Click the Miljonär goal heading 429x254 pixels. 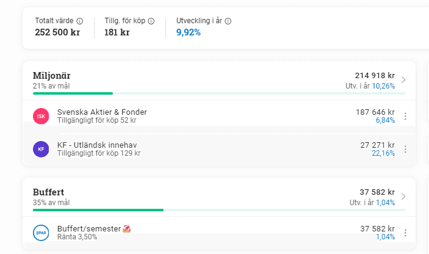tap(52, 75)
